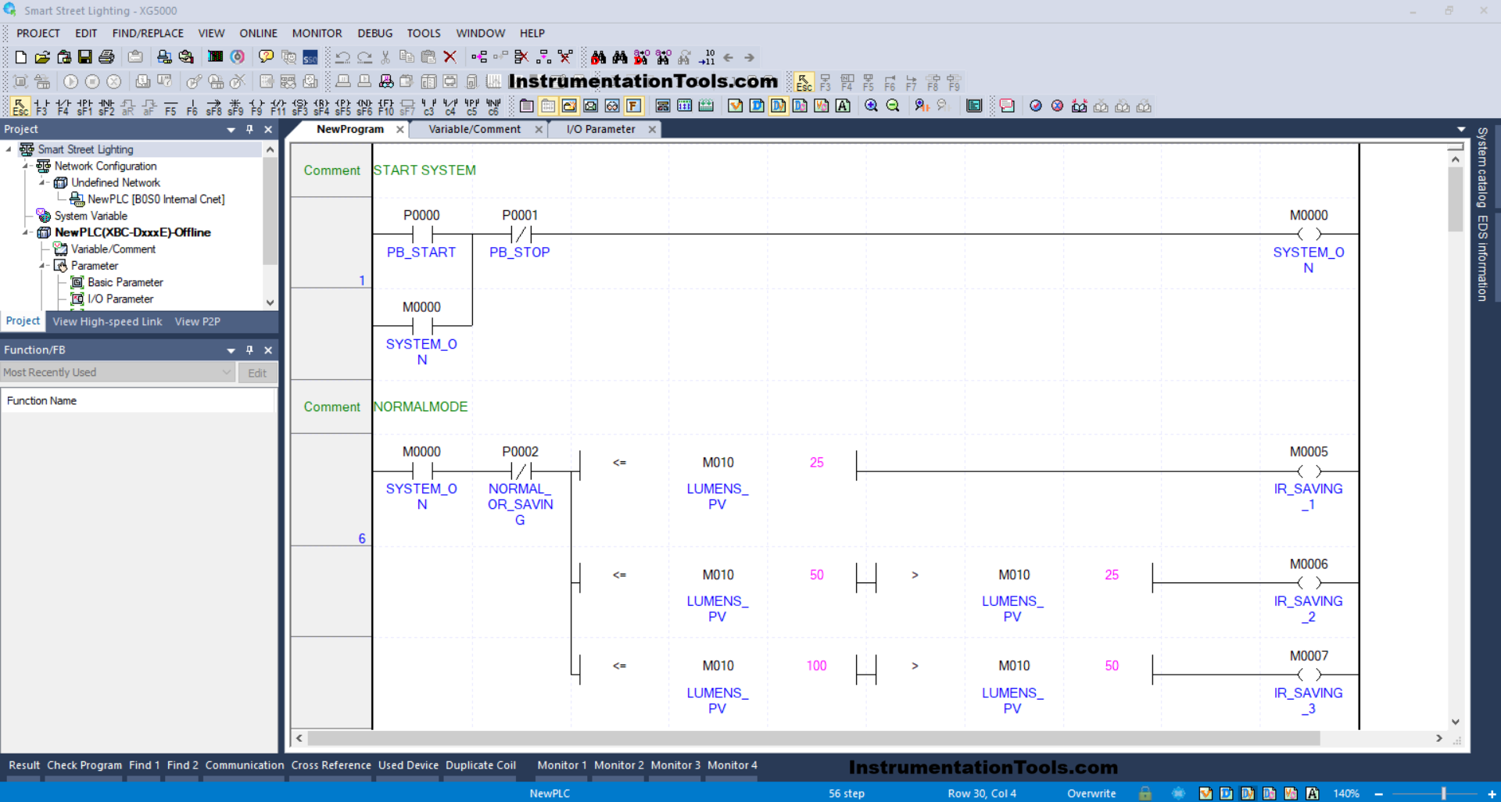
Task: Open the Cross Reference panel at the bottom
Action: pos(330,765)
